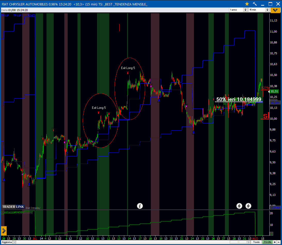
Task: Expand the orange down-chevron panel button
Action: click(x=275, y=10)
